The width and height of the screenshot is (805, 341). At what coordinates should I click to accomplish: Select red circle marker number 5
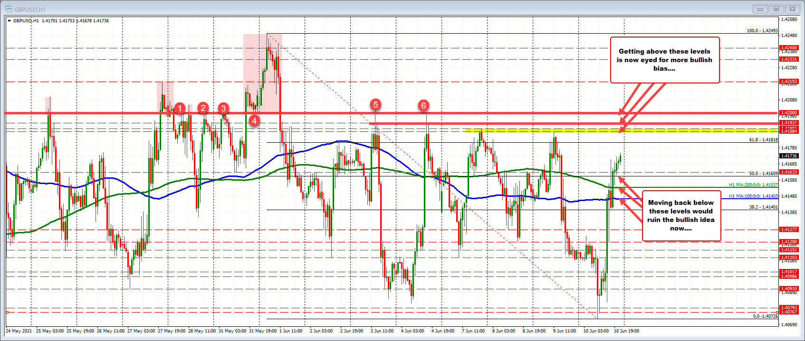coord(375,104)
